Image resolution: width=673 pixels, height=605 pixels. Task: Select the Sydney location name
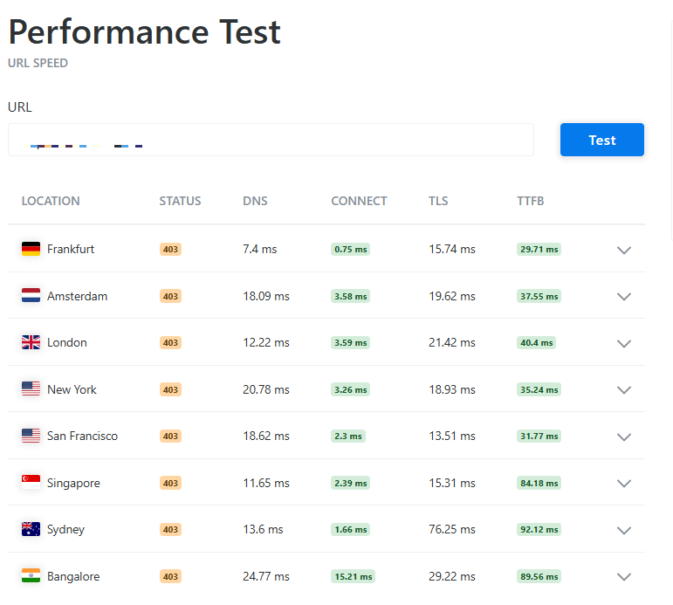[65, 529]
